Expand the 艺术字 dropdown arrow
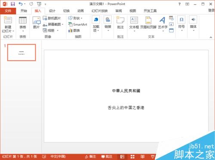215x160 pixels. point(163,31)
